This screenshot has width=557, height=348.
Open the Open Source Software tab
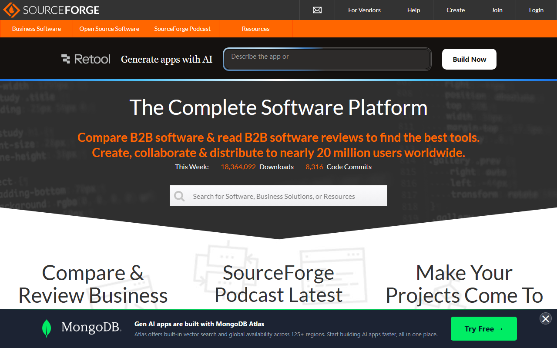pyautogui.click(x=109, y=29)
